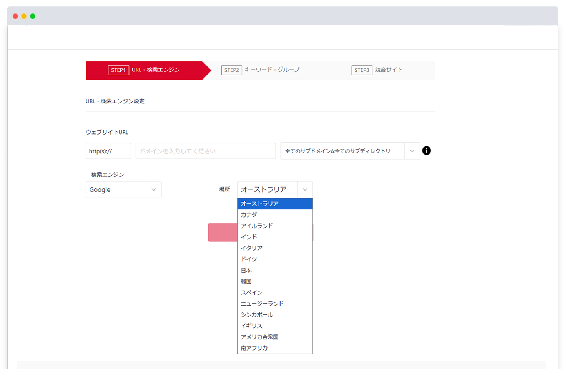Expand the Google search engine dropdown
565x369 pixels.
[123, 189]
